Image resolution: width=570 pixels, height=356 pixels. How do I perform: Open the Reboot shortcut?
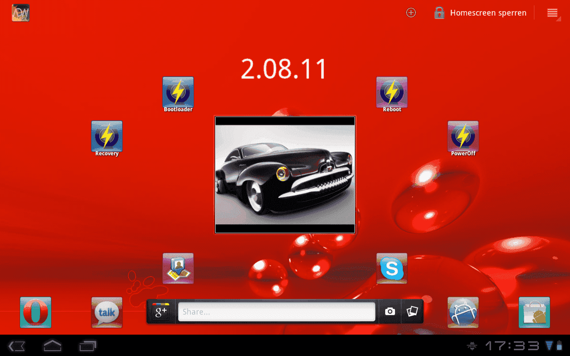392,92
